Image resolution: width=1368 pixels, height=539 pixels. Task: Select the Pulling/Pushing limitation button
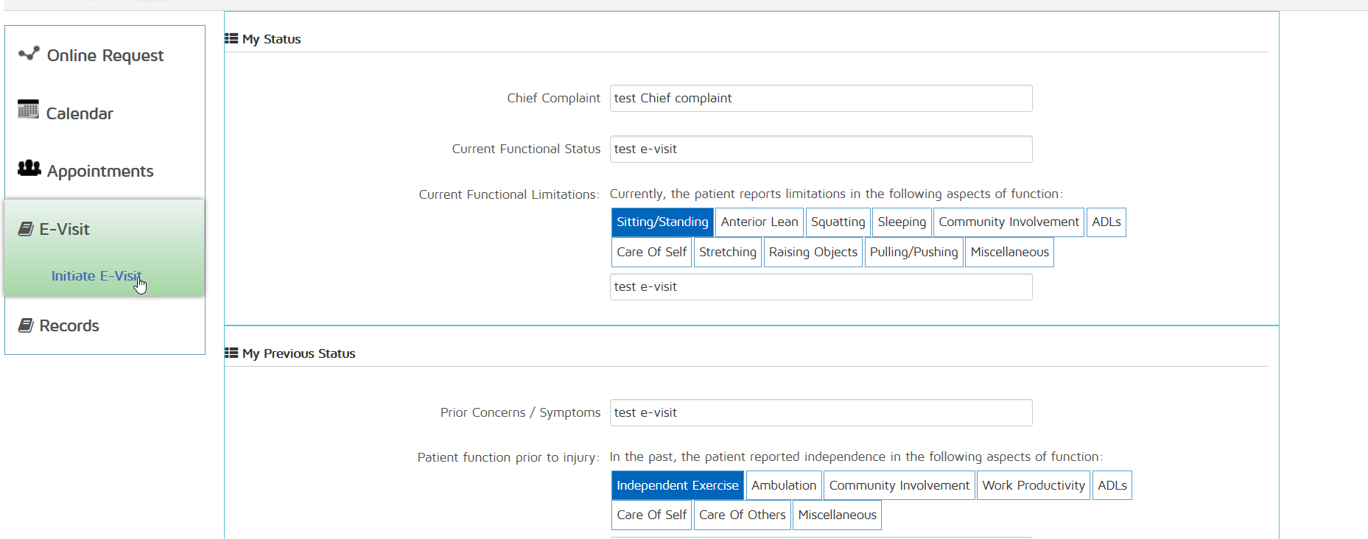pos(913,253)
